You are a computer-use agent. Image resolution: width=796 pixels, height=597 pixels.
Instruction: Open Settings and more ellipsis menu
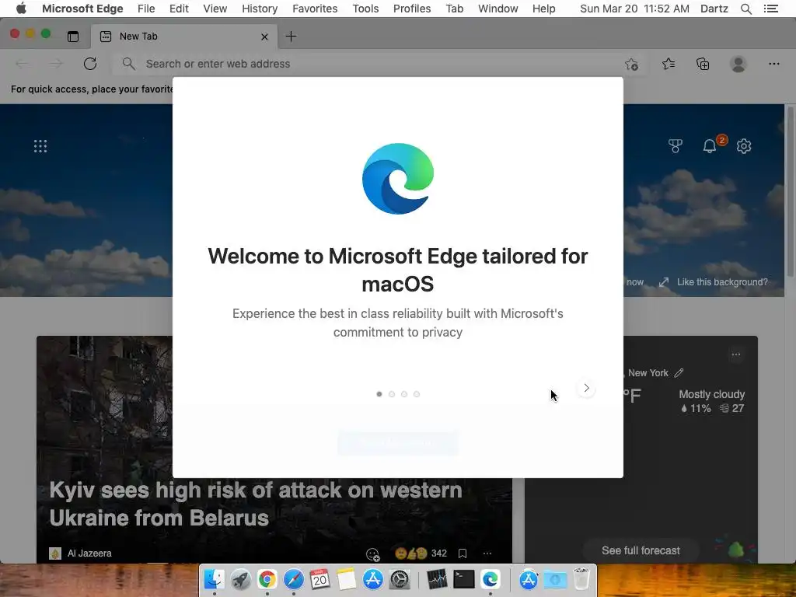(773, 64)
